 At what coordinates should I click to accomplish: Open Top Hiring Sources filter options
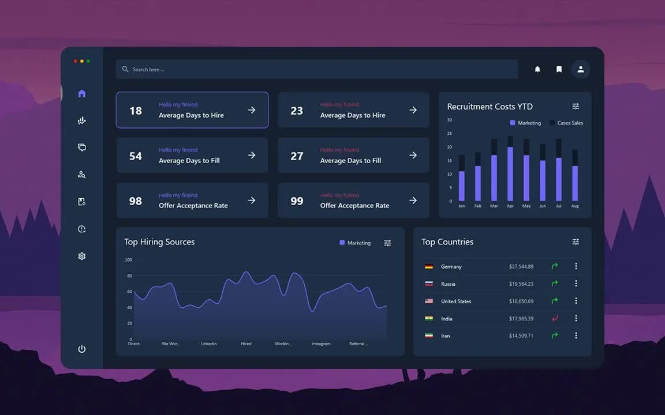point(387,243)
